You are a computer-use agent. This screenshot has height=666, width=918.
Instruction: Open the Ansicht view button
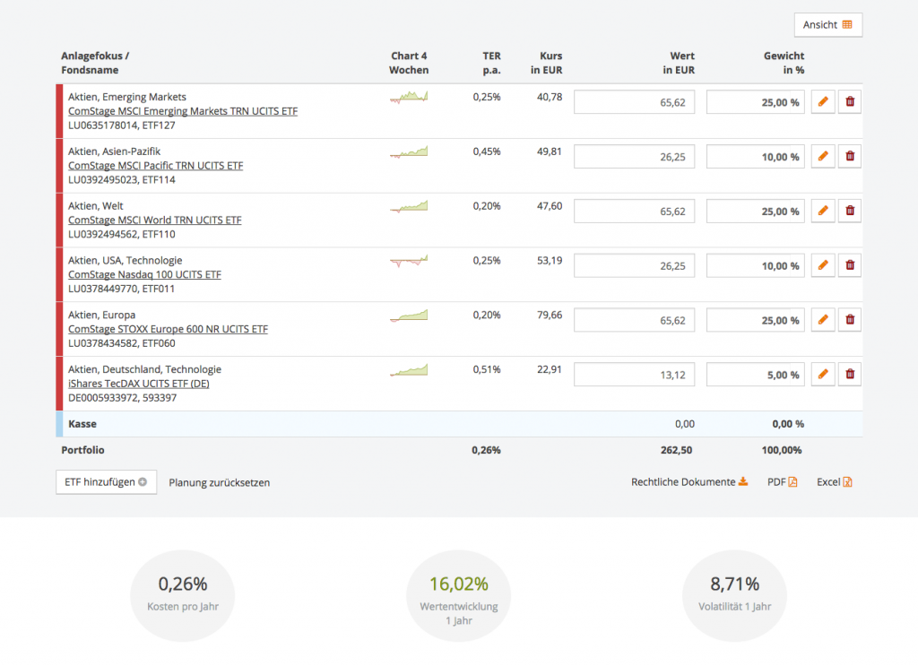click(827, 24)
